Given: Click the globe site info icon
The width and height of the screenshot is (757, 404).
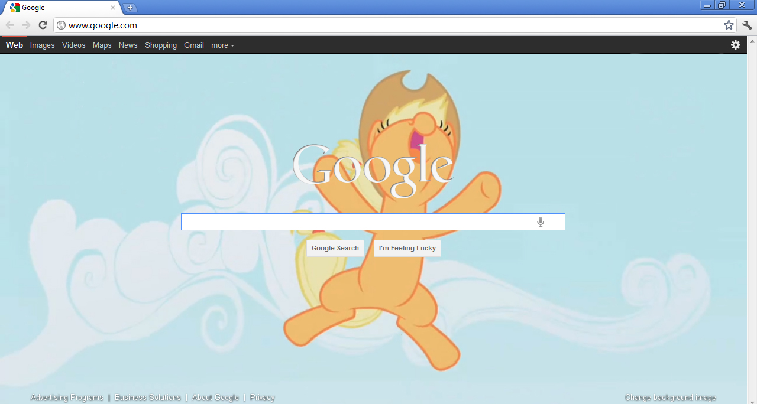Looking at the screenshot, I should (x=61, y=25).
